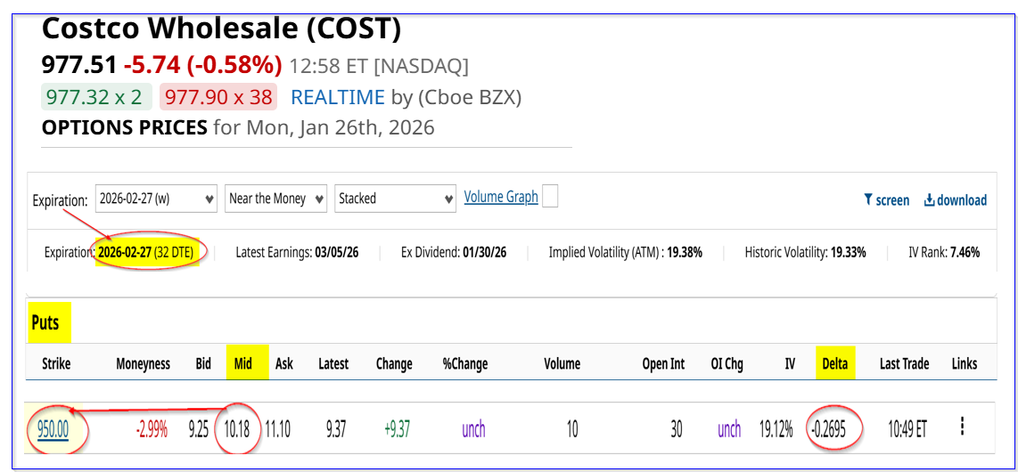Sort by the Open Int column
The image size is (1018, 472).
[x=662, y=363]
